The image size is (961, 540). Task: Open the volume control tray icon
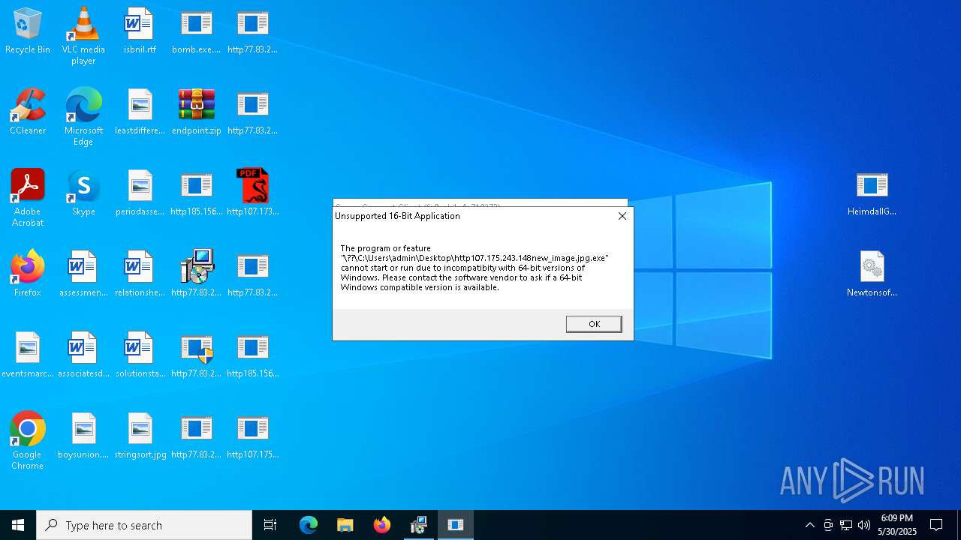tap(864, 525)
